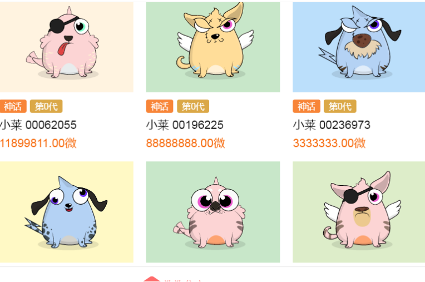Click the 第0代 tag above 小莱 00062055
Viewport: 425px width, 282px height.
(x=46, y=106)
